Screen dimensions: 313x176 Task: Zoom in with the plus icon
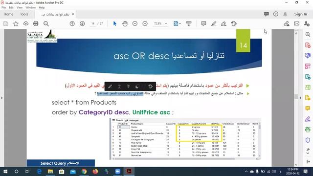145,24
